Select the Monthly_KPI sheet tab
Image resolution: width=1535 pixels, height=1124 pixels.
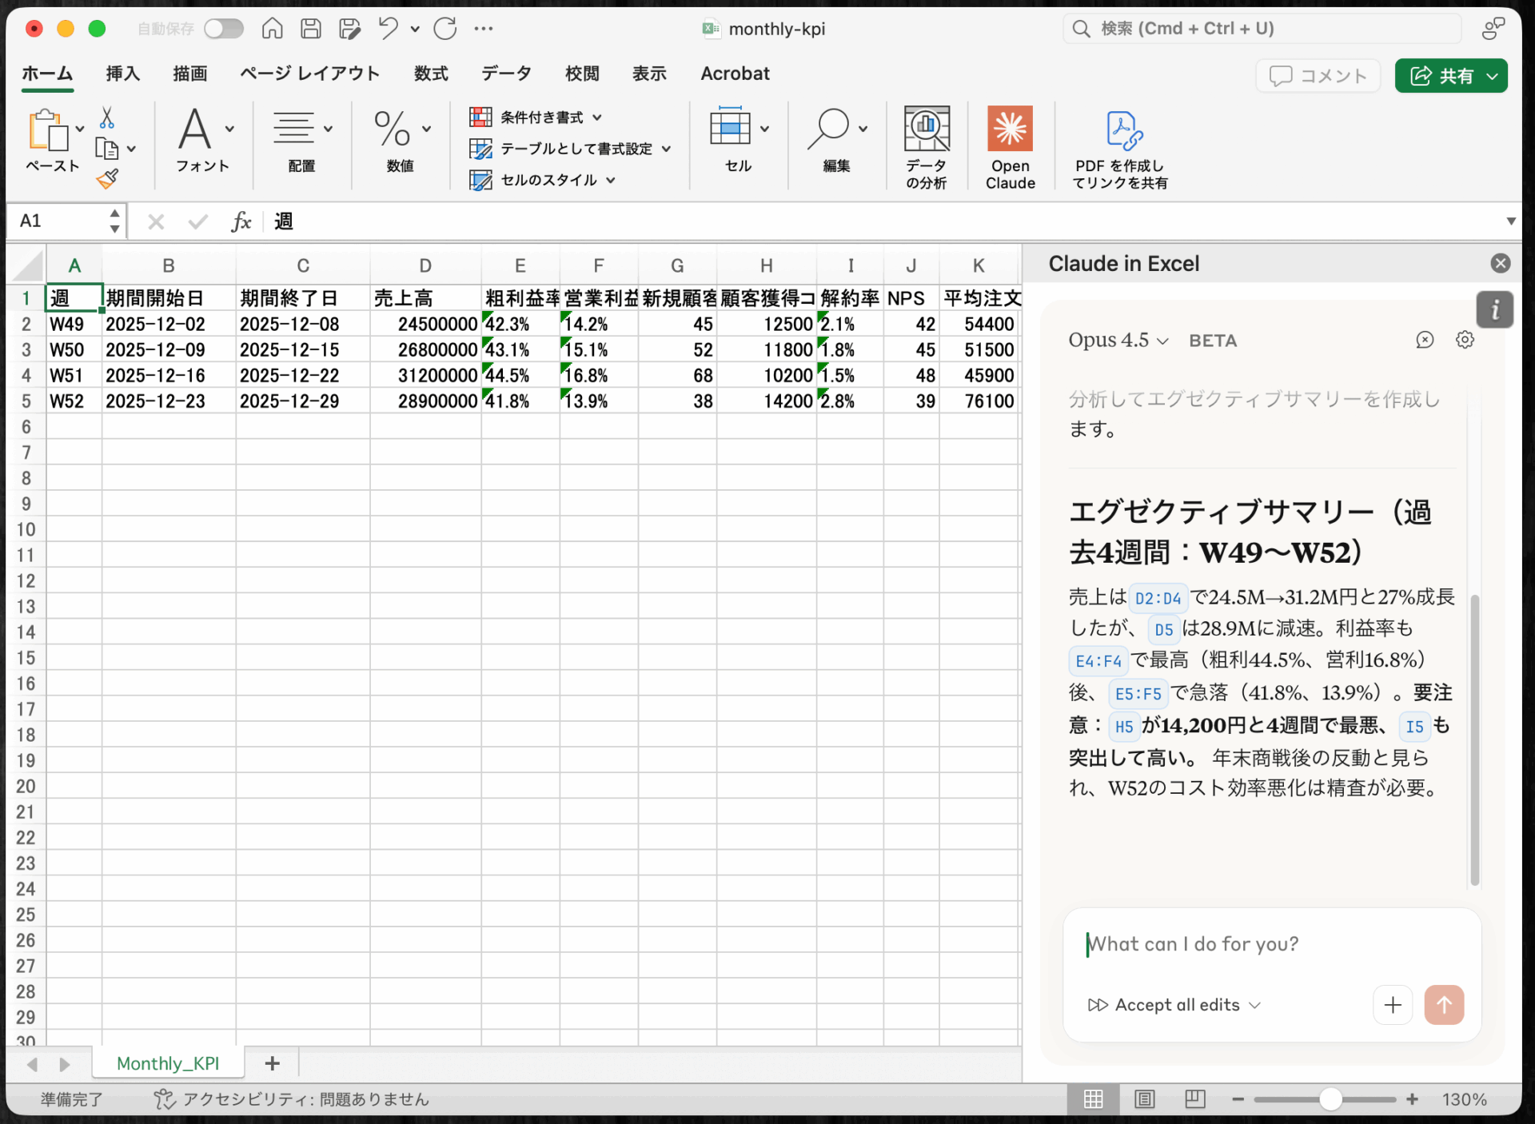[168, 1063]
